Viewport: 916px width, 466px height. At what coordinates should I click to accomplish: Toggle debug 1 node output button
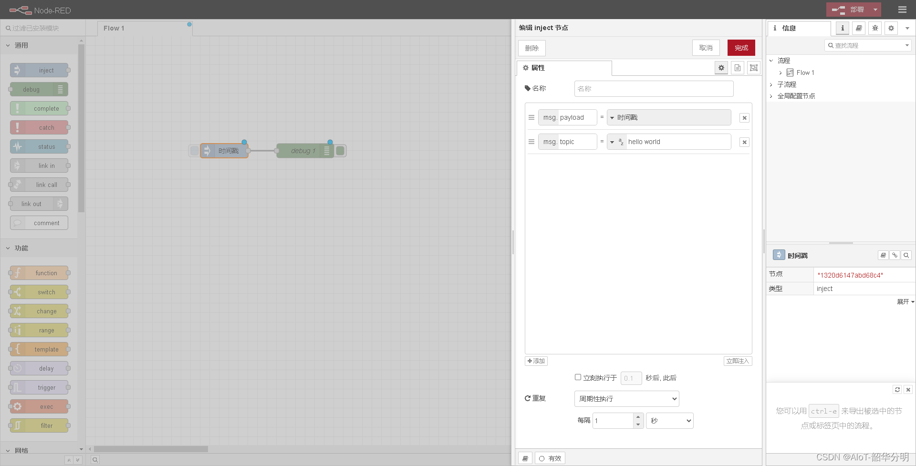(x=340, y=151)
